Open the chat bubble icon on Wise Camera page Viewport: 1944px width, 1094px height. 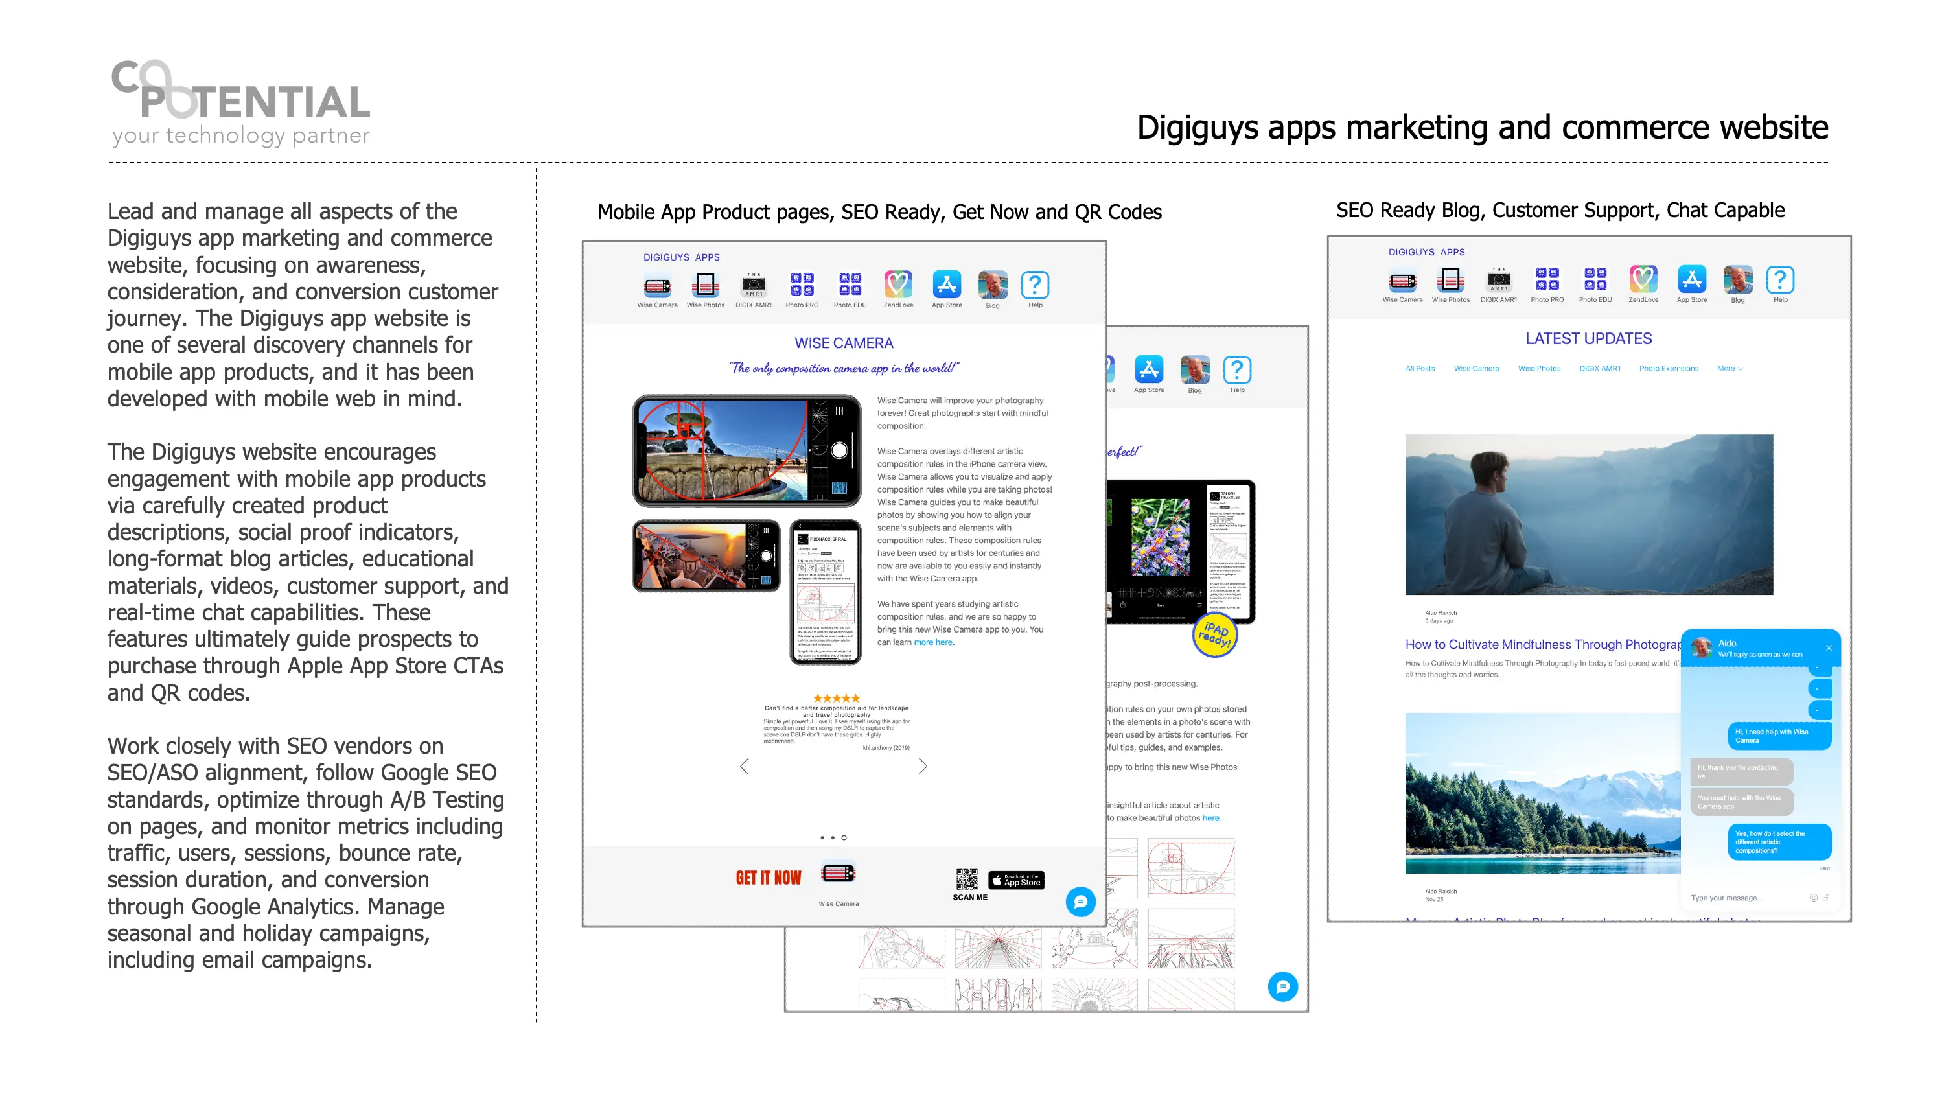tap(1080, 902)
